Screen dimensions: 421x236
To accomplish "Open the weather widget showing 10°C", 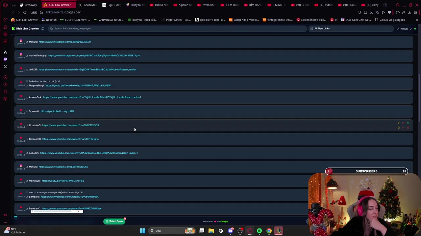I will pos(15,231).
